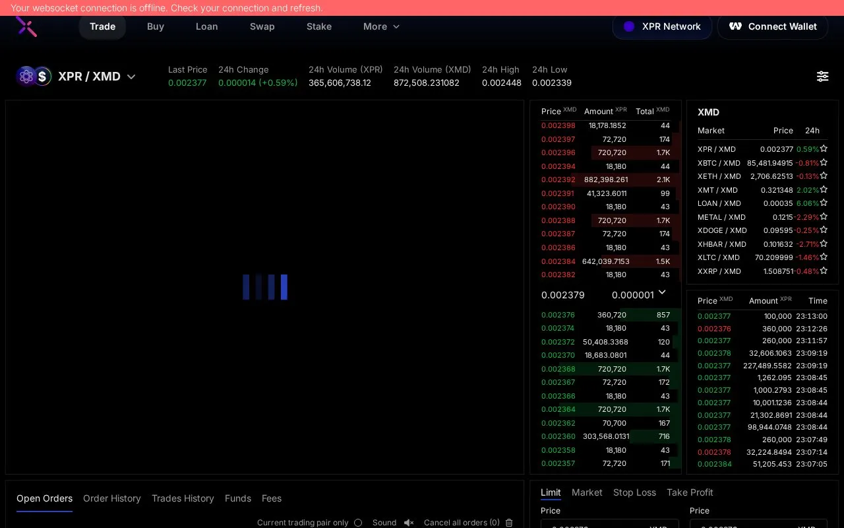Select the Stop Loss order tab
Viewport: 844px width, 528px height.
click(634, 492)
